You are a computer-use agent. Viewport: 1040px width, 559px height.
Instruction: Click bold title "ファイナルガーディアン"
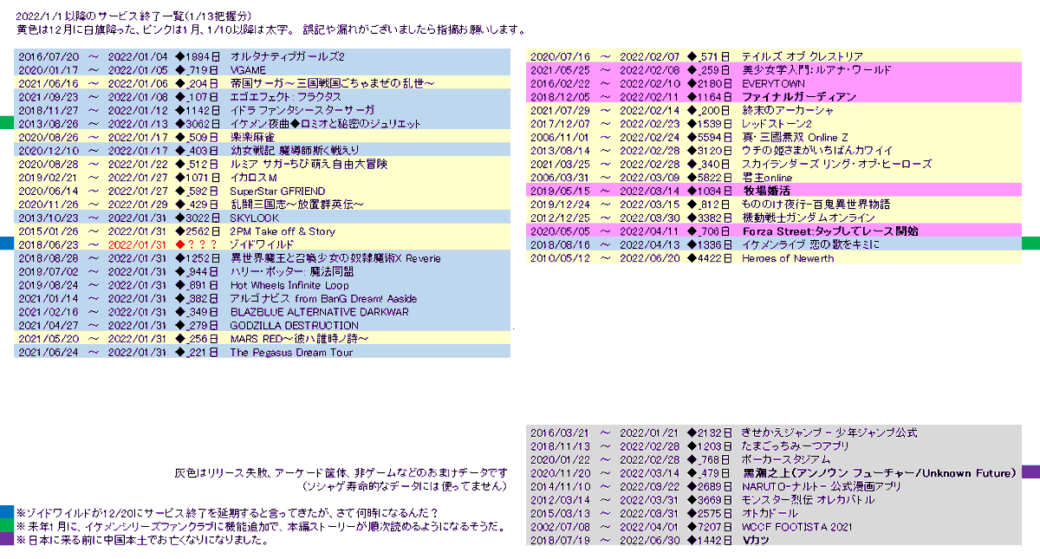click(x=799, y=97)
